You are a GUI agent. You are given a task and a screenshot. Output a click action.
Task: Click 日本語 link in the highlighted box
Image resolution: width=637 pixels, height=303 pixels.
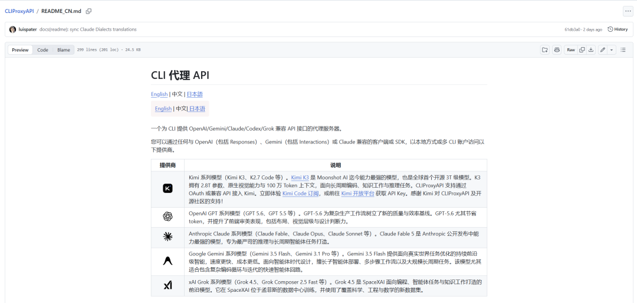click(x=197, y=109)
